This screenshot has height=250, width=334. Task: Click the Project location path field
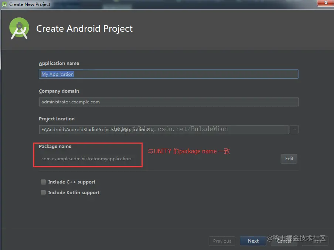(x=164, y=130)
